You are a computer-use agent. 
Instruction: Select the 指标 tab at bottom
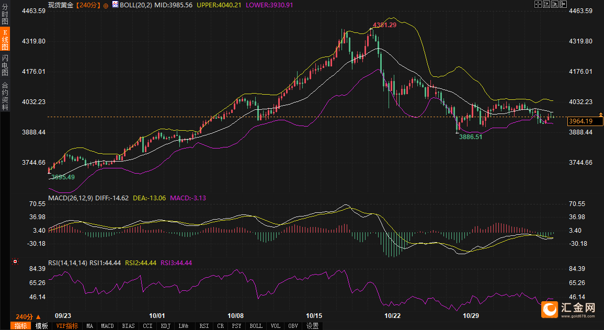pyautogui.click(x=21, y=326)
